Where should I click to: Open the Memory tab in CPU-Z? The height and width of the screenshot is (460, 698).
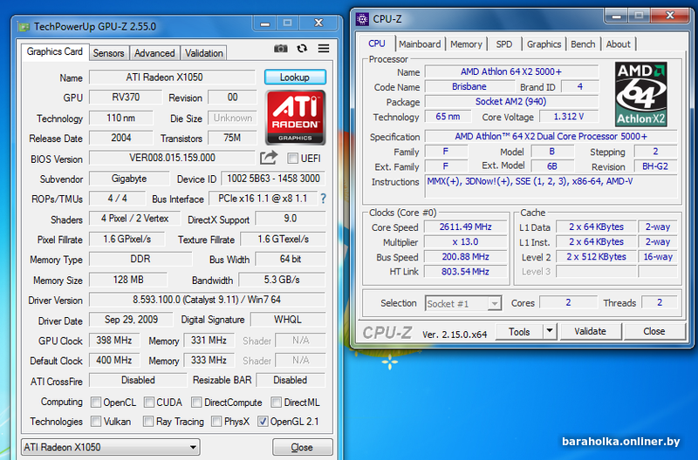pyautogui.click(x=466, y=44)
